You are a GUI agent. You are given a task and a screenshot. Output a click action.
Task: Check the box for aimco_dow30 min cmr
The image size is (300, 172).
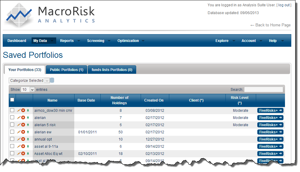point(12,110)
